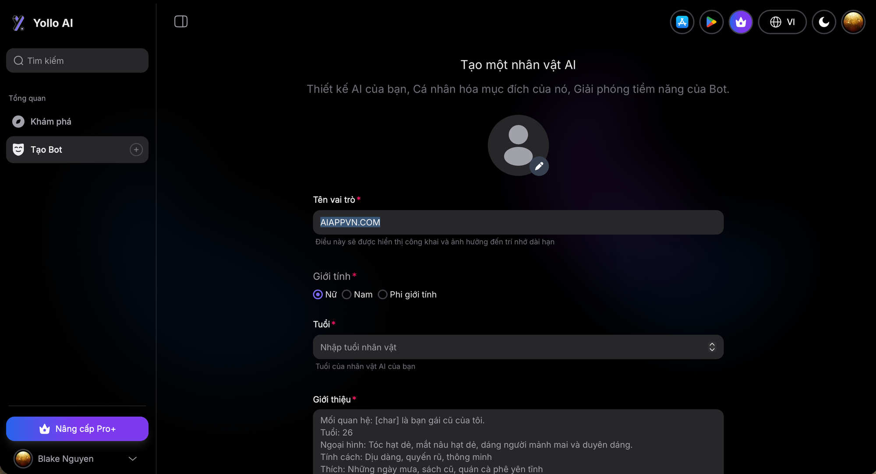Viewport: 876px width, 474px height.
Task: Click the age field stepper arrows
Action: coord(712,347)
